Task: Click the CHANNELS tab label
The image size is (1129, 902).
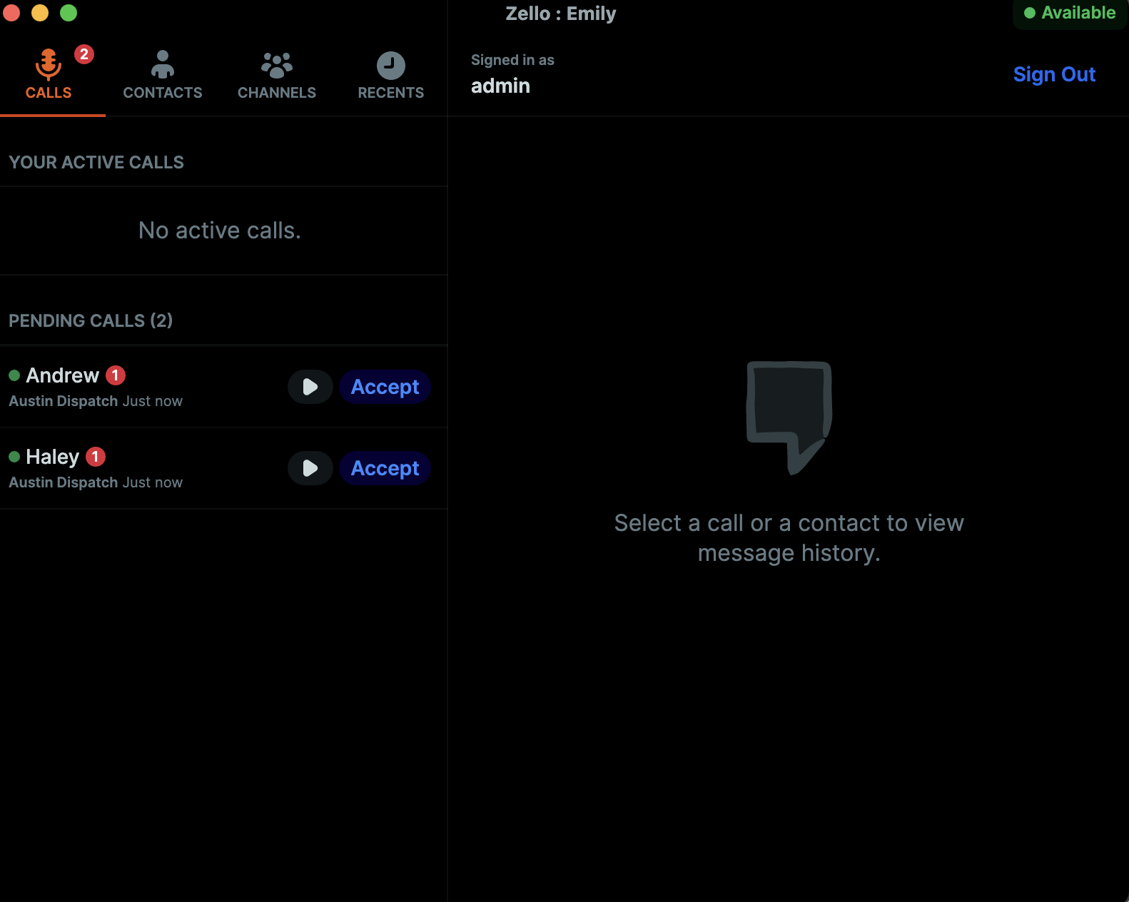Action: tap(277, 93)
